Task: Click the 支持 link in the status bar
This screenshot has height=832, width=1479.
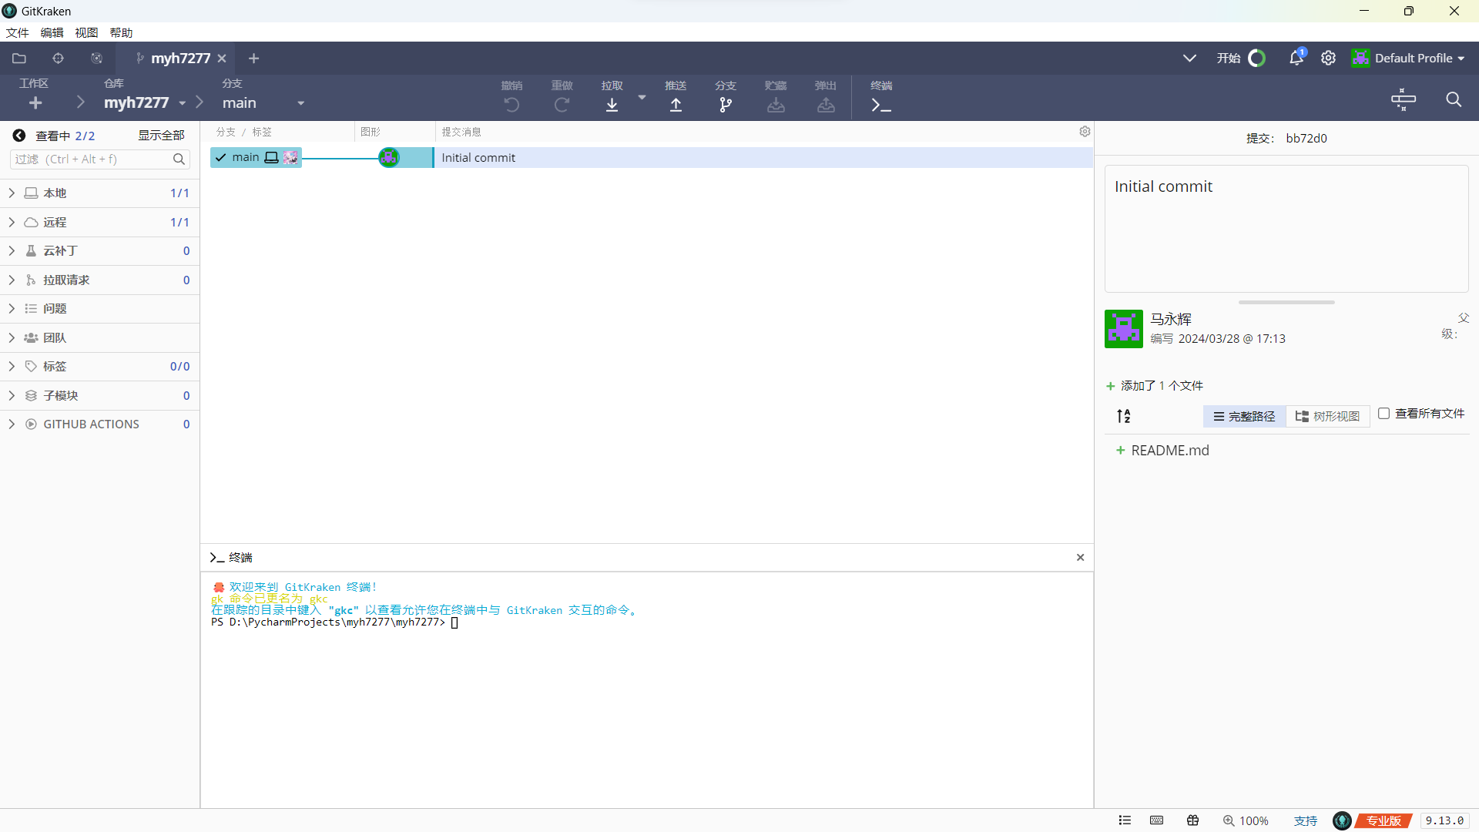Action: (1305, 821)
